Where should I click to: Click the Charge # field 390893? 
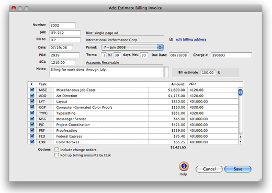tap(231, 55)
